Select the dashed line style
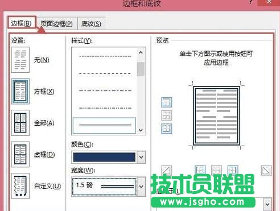 coord(105,73)
